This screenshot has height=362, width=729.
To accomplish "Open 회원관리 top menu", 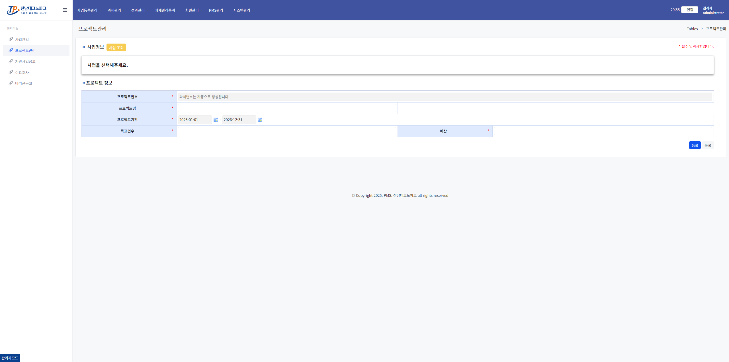I will (192, 10).
